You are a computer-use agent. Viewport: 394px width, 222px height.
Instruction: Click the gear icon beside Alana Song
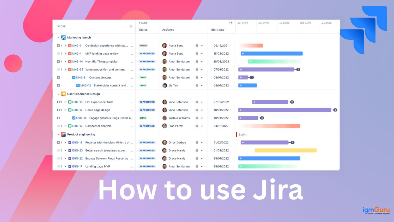pos(197,45)
